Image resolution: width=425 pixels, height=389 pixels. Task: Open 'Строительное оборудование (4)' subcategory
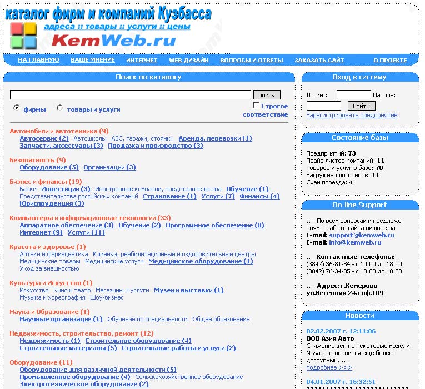[x=138, y=341]
